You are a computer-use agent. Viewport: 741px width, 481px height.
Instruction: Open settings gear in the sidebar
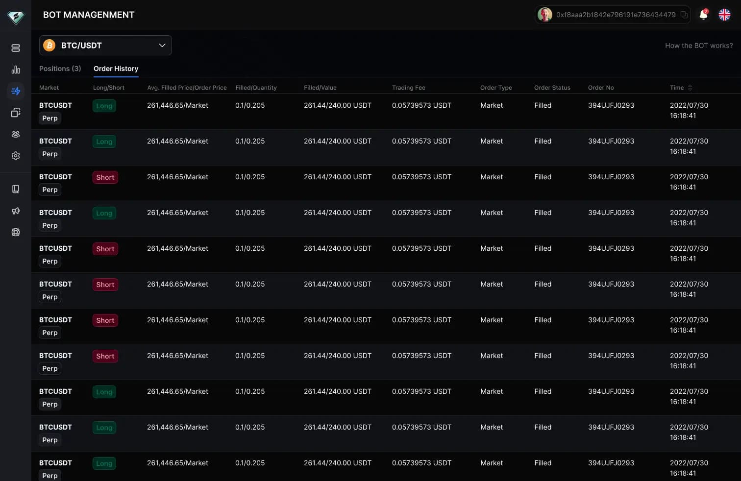16,156
